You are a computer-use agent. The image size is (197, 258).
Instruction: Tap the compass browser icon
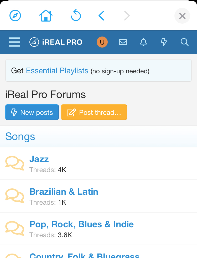pyautogui.click(x=15, y=16)
